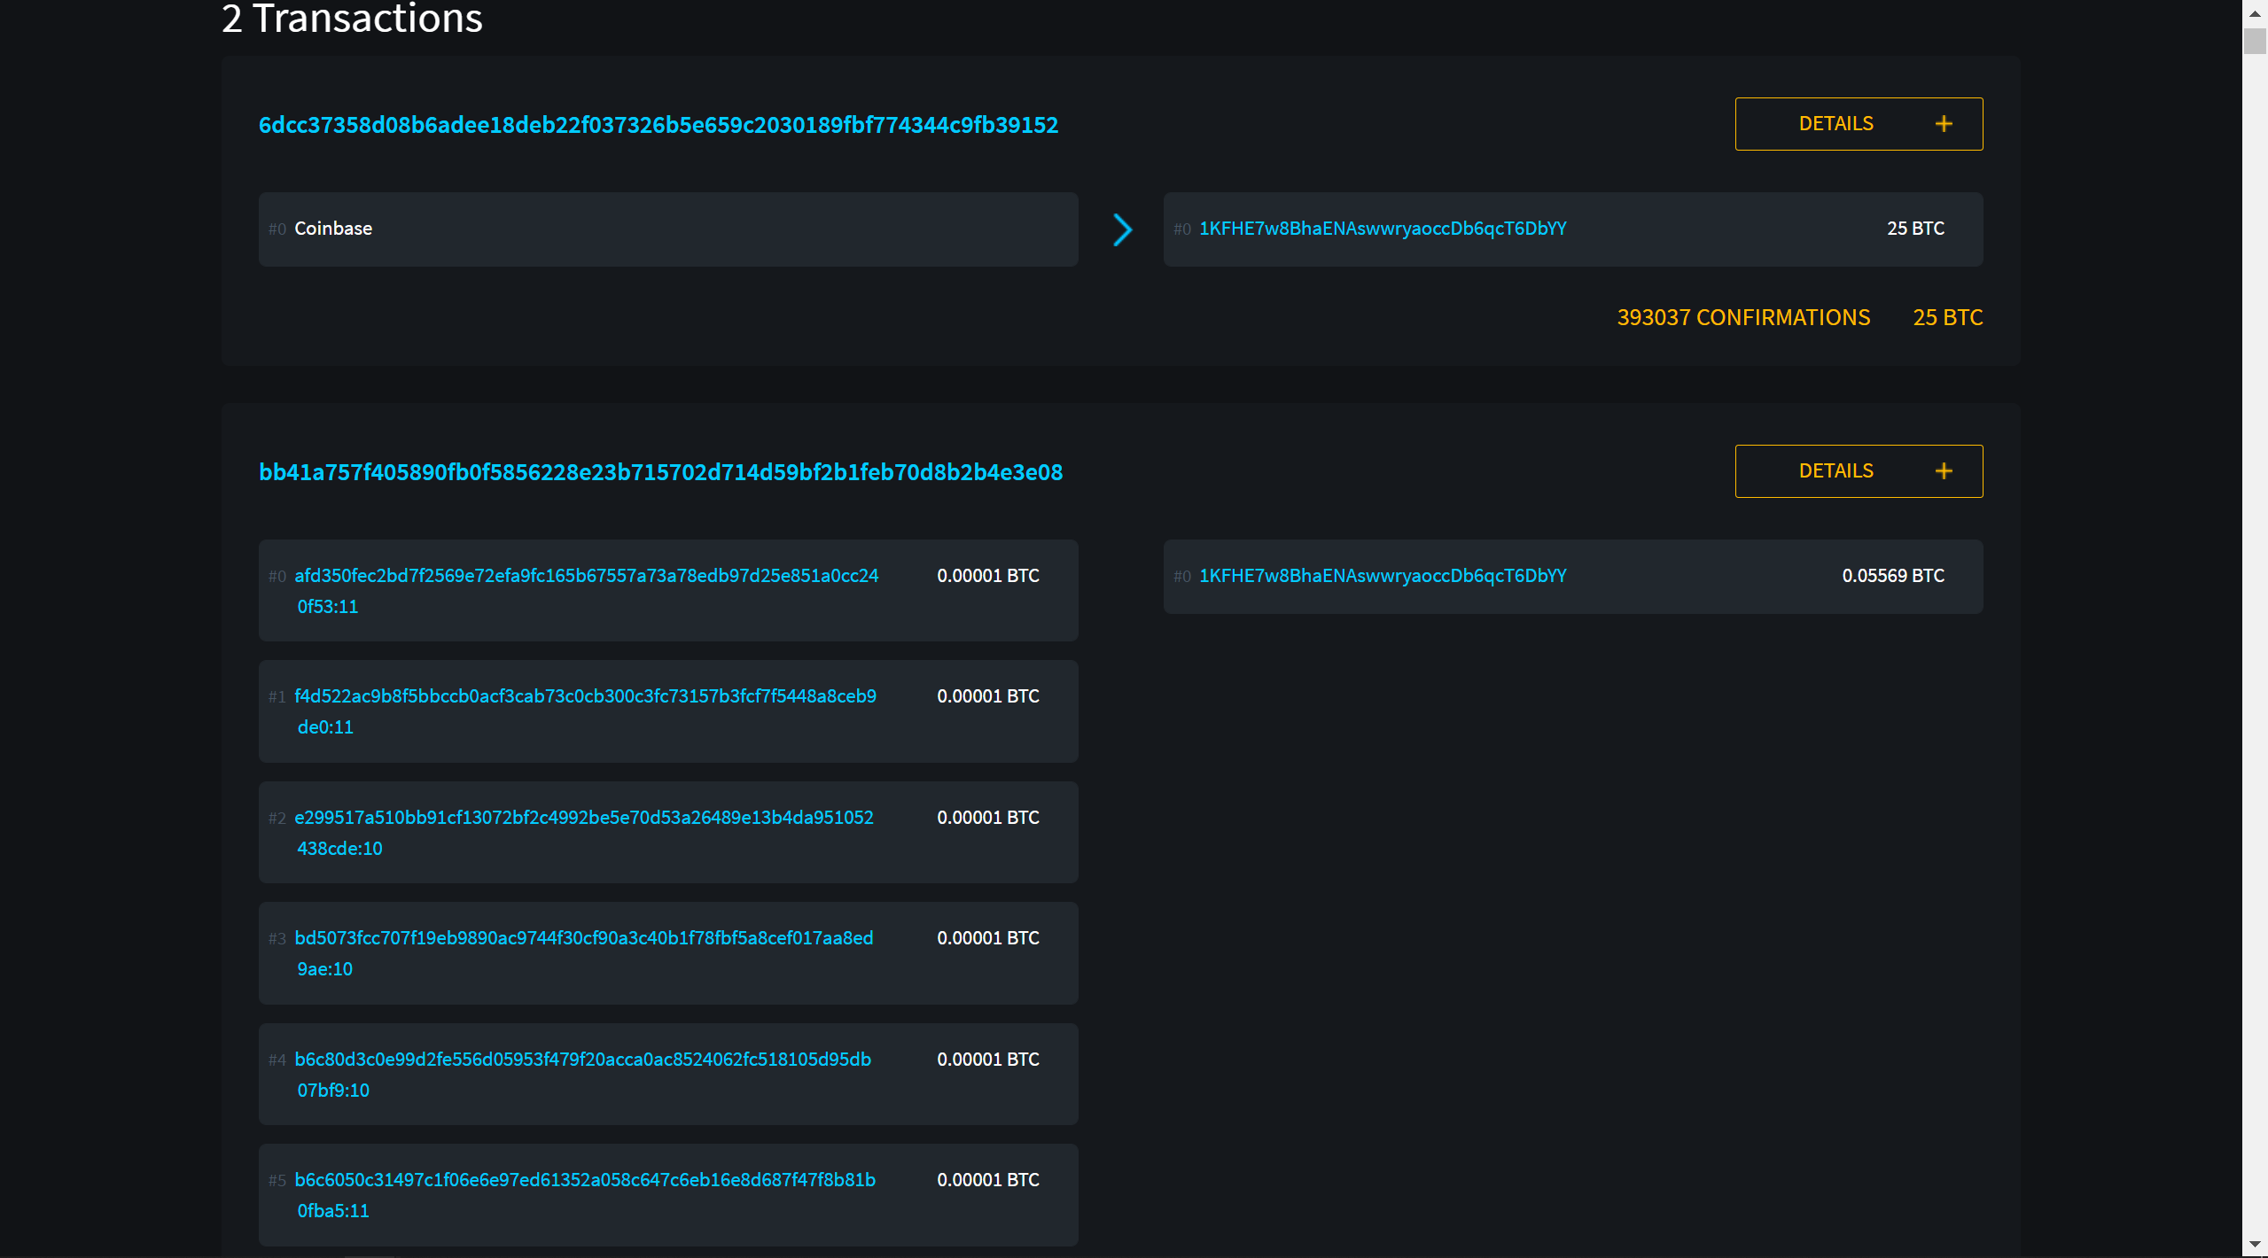Click the scrollbar down arrow
2268x1258 pixels.
pyautogui.click(x=2255, y=1245)
